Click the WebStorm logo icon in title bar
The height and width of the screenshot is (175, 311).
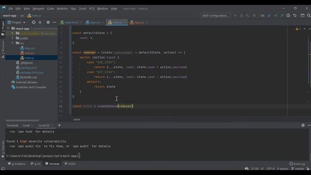click(4, 9)
